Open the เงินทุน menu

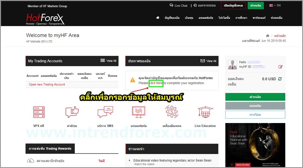(x=189, y=18)
